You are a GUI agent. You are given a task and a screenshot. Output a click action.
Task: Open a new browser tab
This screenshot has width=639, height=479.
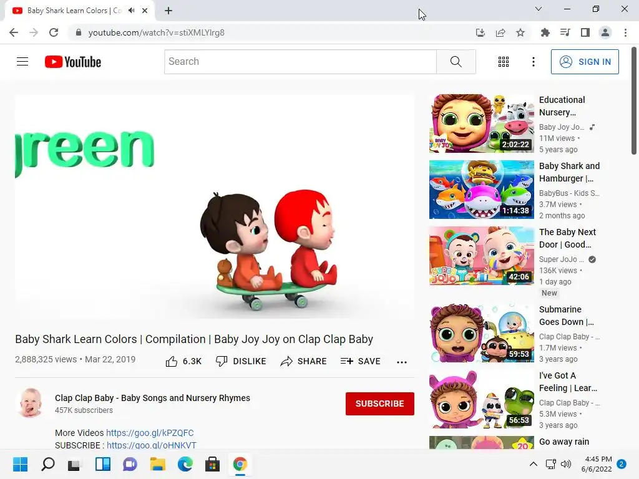tap(168, 11)
